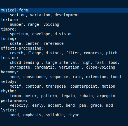The width and height of the screenshot is (128, 126).
Task: Click the word reference
Action: tap(53, 43)
